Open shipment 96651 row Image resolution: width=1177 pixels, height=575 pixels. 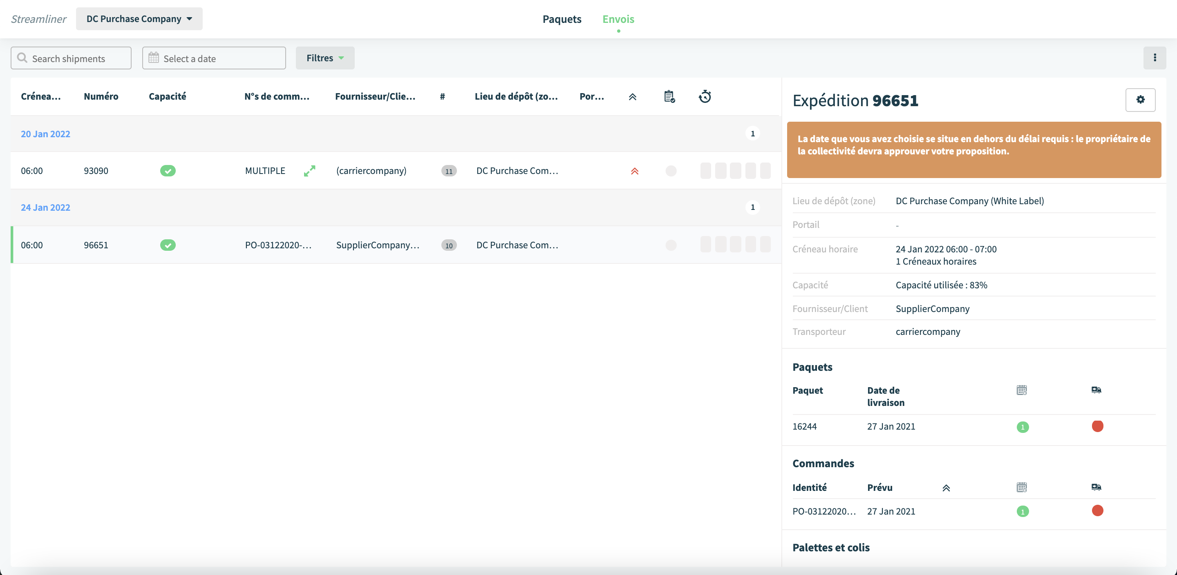[x=396, y=245]
